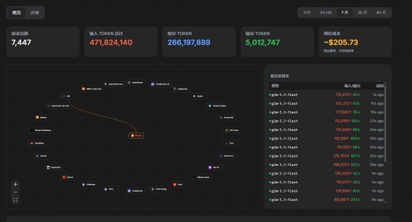Select the OpenRouter provider node

[x=135, y=82]
